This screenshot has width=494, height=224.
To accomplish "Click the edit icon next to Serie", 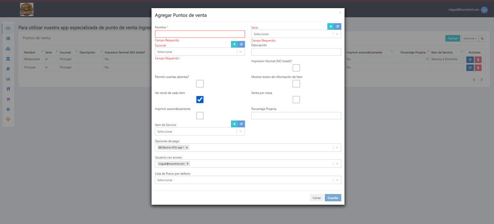I will [338, 26].
